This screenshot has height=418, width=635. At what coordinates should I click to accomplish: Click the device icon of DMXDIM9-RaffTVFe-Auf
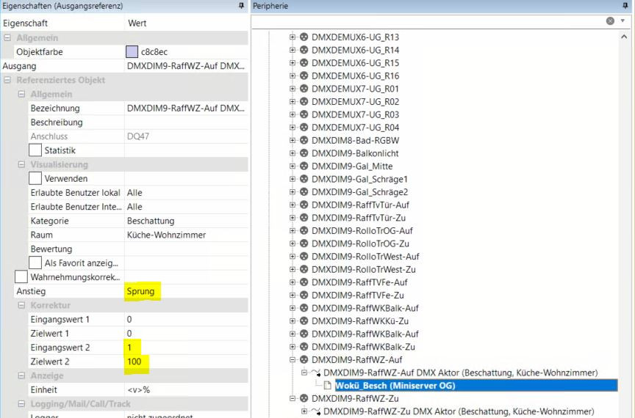tap(304, 282)
